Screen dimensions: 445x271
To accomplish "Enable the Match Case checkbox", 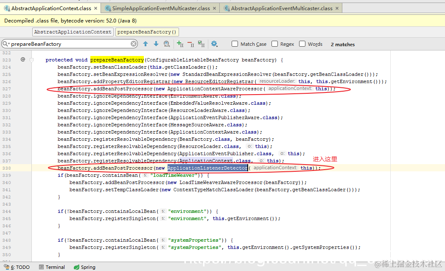I will [x=235, y=44].
